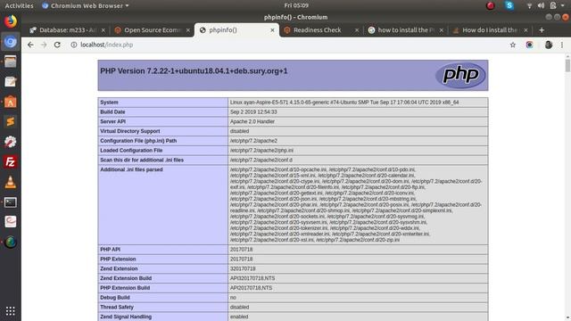571x321 pixels.
Task: Select the Apache 2.0 Handler value
Action: click(252, 121)
